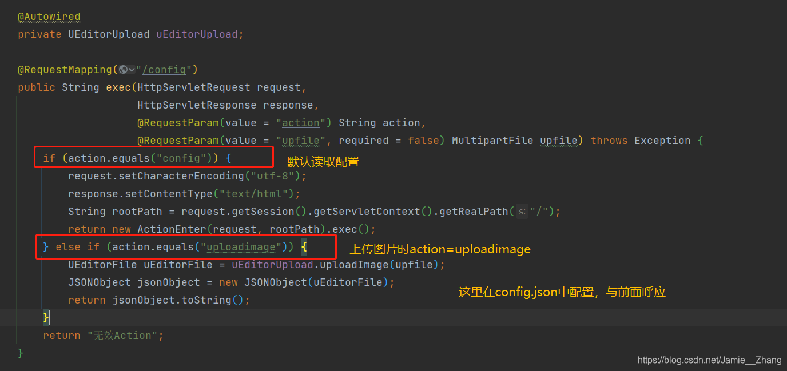Screen dimensions: 787x371
Task: Click the ActionEnter constructor call
Action: 172,229
